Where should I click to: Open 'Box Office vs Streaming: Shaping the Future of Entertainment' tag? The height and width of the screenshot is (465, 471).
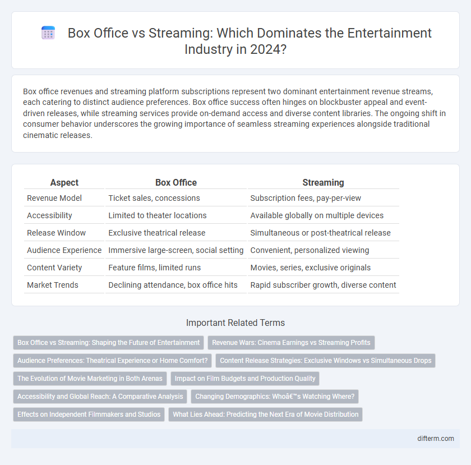108,342
